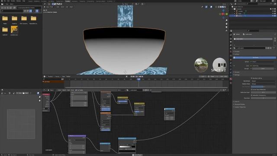Click the viewport pan hand gizmo
The image size is (277, 156).
[x=226, y=24]
